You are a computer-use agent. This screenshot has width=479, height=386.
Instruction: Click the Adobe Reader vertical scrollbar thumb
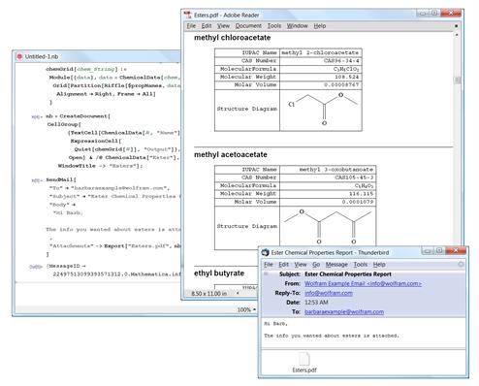[457, 80]
